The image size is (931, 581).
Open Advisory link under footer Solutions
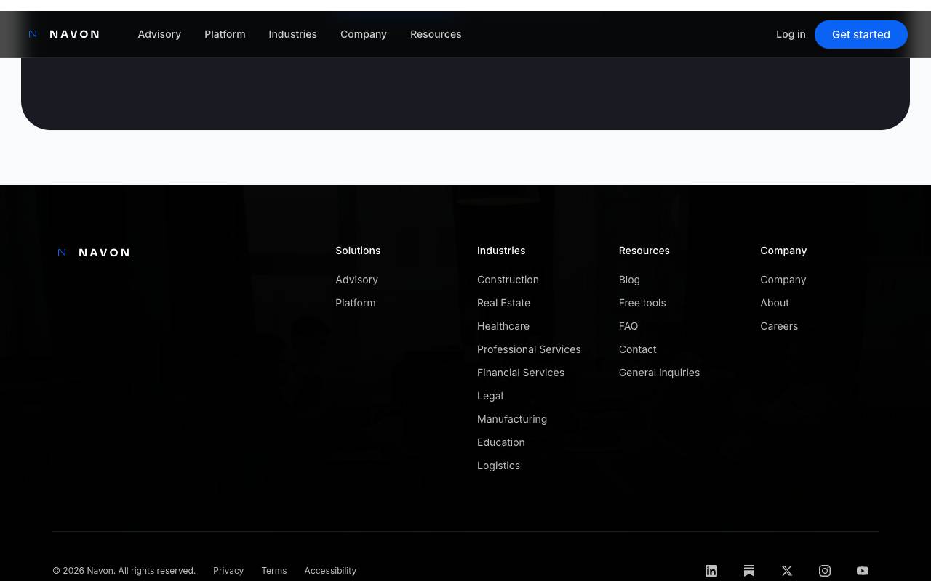coord(356,280)
